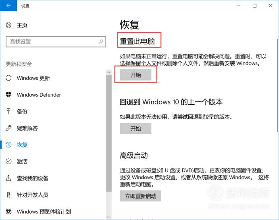Focus the 查找设置 search field
279x220 pixels.
coord(56,42)
